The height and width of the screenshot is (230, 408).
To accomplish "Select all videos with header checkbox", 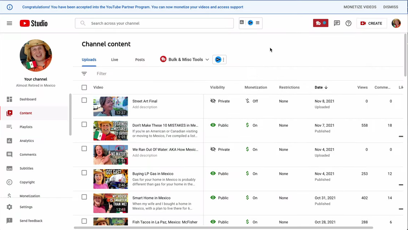I will point(84,87).
